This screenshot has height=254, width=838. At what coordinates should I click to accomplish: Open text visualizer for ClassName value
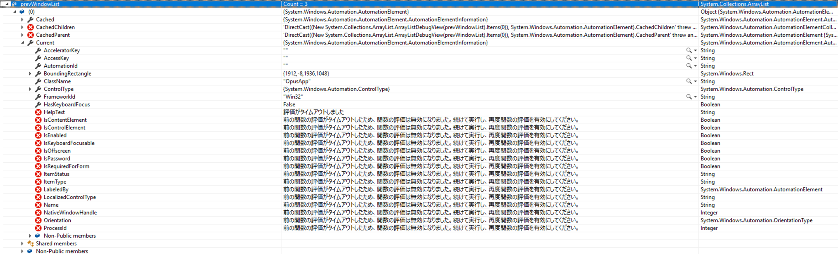(x=689, y=81)
